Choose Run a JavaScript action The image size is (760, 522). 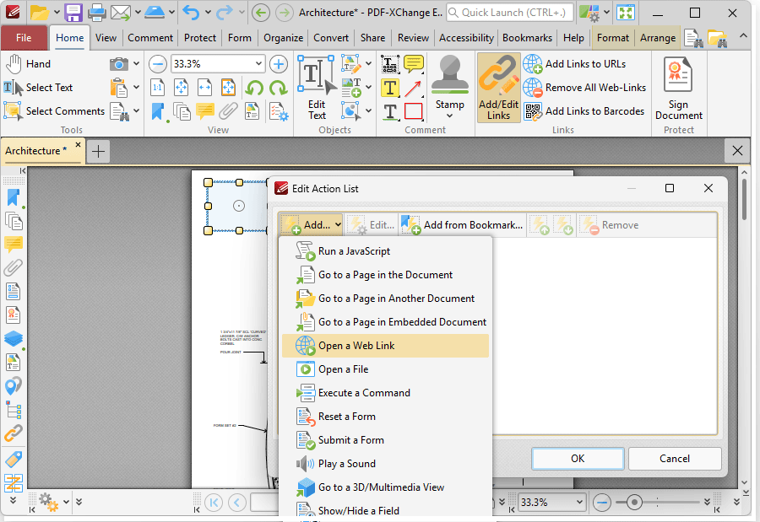point(385,251)
